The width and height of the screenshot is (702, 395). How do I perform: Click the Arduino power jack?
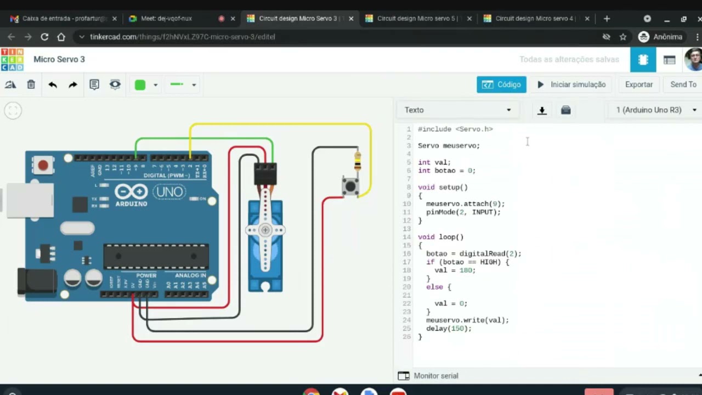[36, 282]
